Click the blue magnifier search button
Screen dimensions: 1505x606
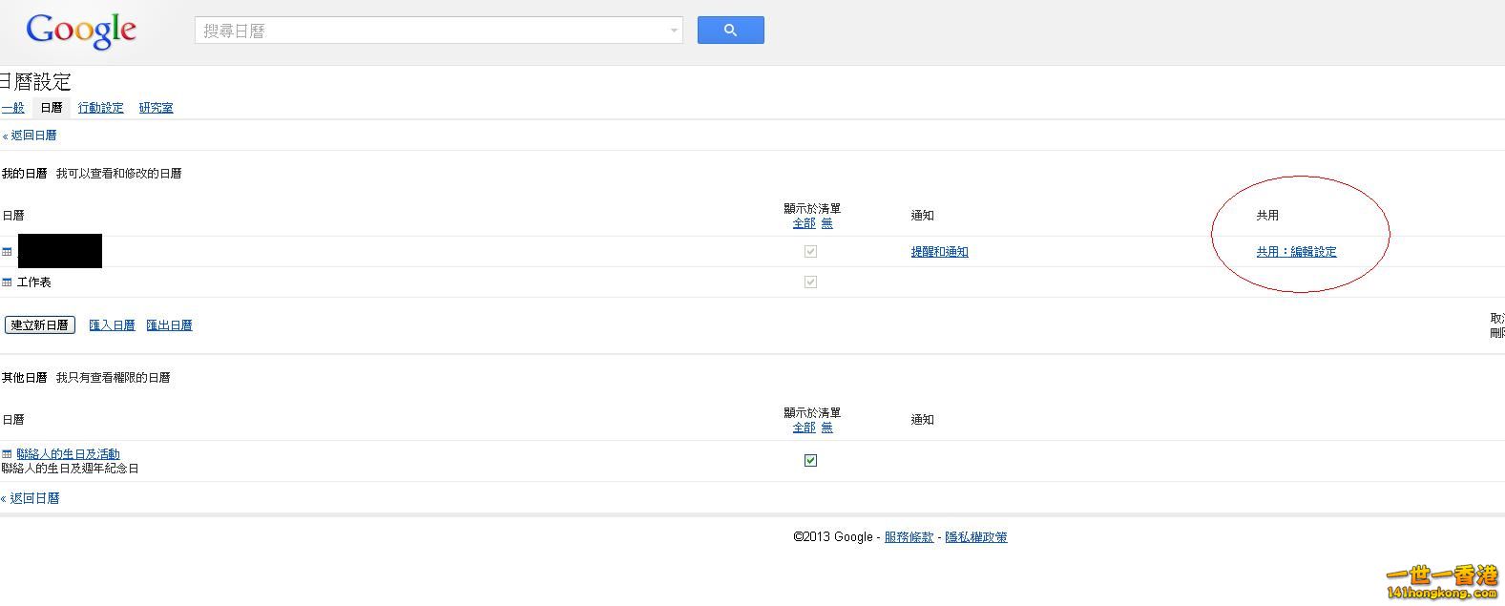(730, 31)
